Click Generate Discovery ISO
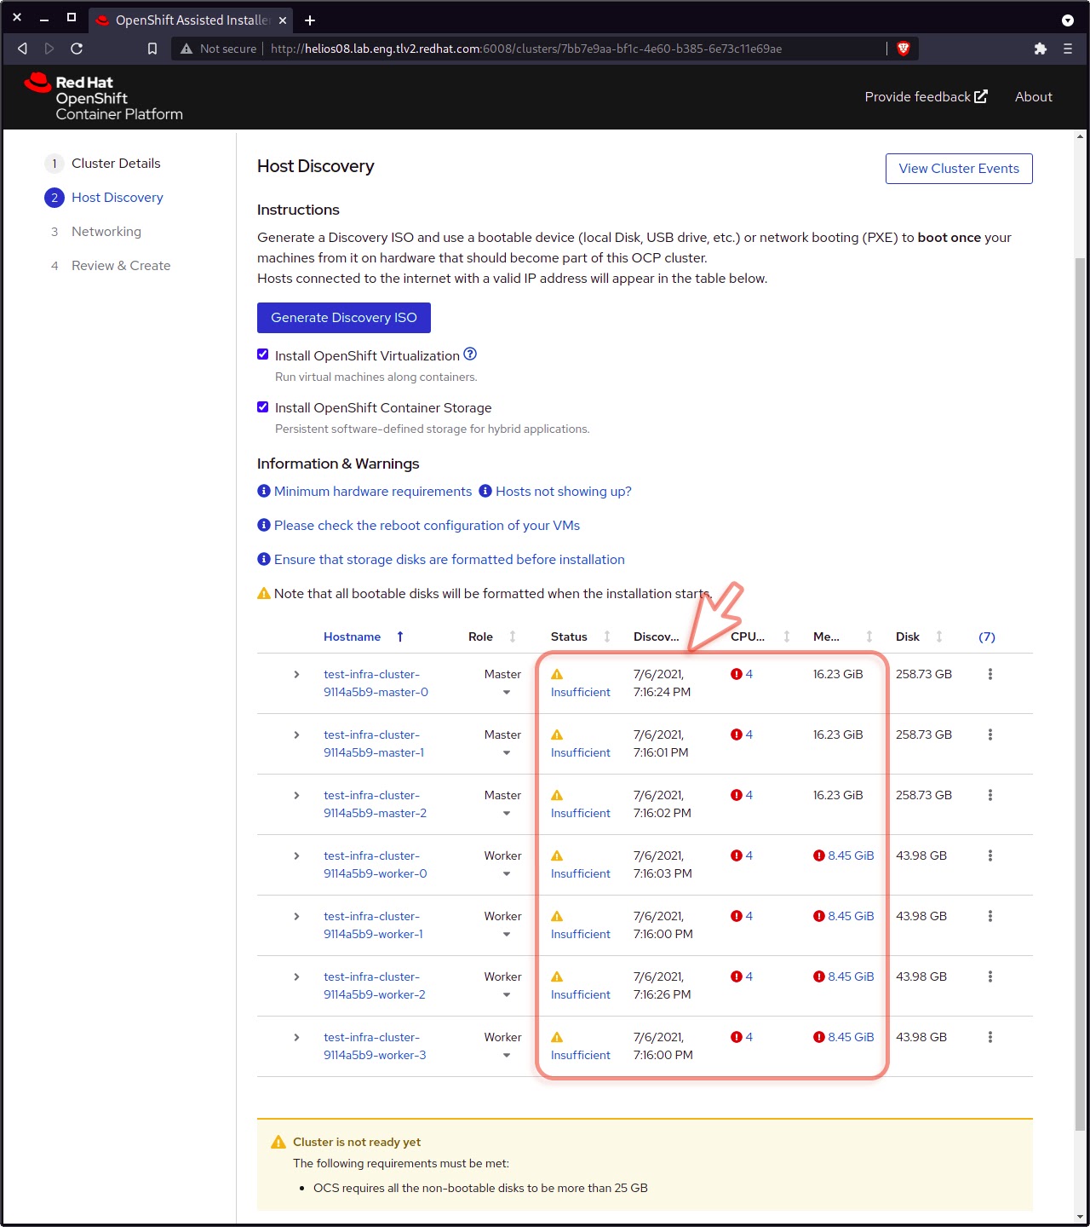The image size is (1090, 1227). [343, 317]
